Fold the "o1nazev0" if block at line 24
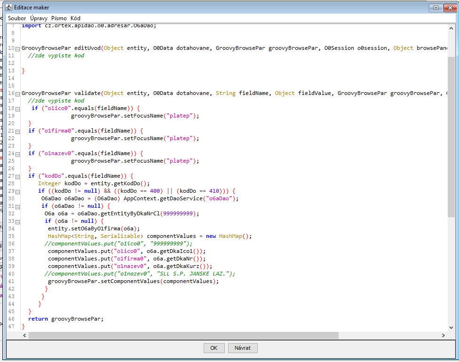Image resolution: width=459 pixels, height=362 pixels. (x=17, y=154)
